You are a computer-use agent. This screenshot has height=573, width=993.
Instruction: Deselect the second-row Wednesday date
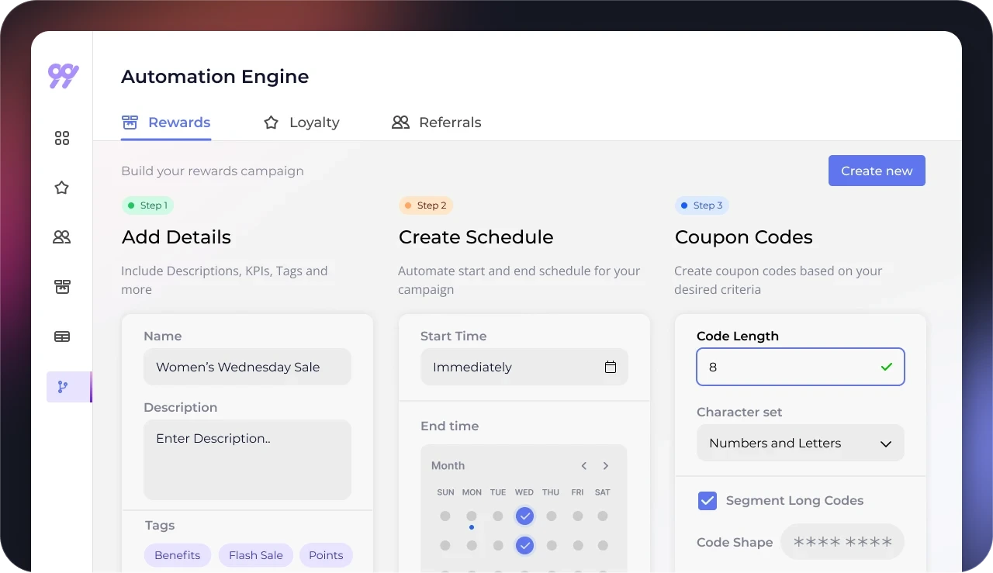[525, 546]
